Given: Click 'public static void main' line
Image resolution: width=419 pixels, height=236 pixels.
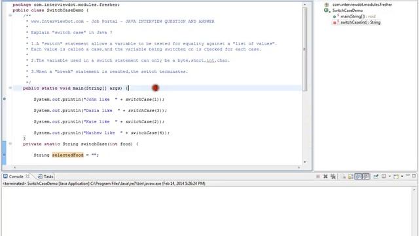Looking at the screenshot, I should click(x=76, y=88).
